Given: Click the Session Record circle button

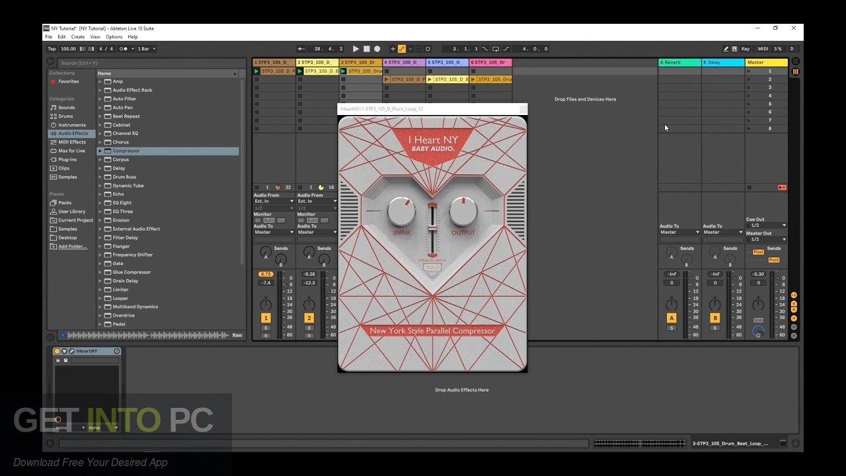Looking at the screenshot, I should tap(428, 49).
